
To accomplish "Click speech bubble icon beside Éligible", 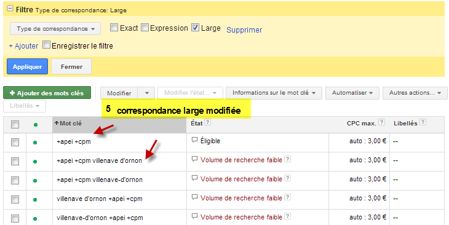I will coord(195,140).
